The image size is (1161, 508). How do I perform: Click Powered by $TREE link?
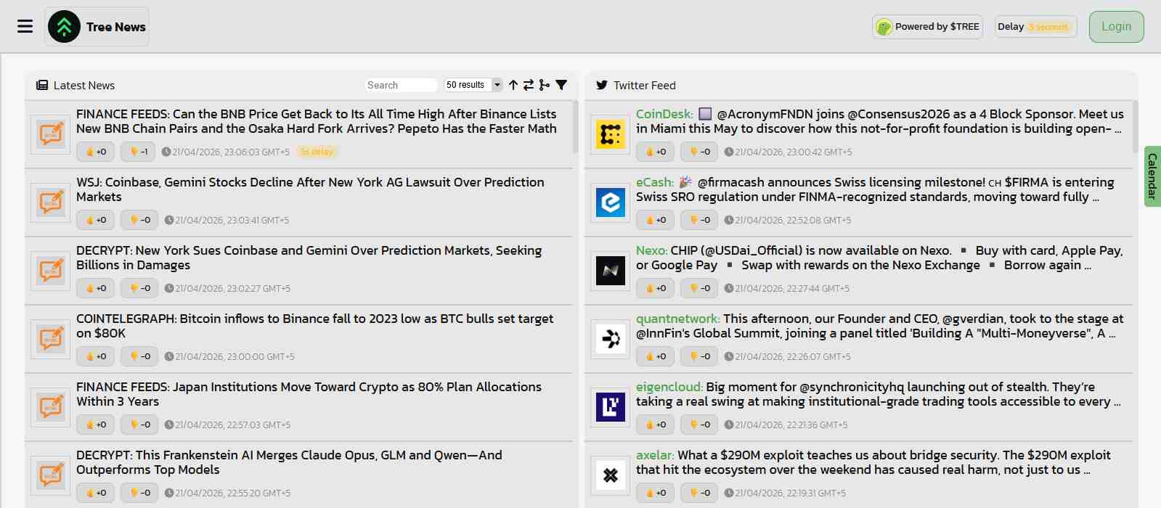[928, 27]
